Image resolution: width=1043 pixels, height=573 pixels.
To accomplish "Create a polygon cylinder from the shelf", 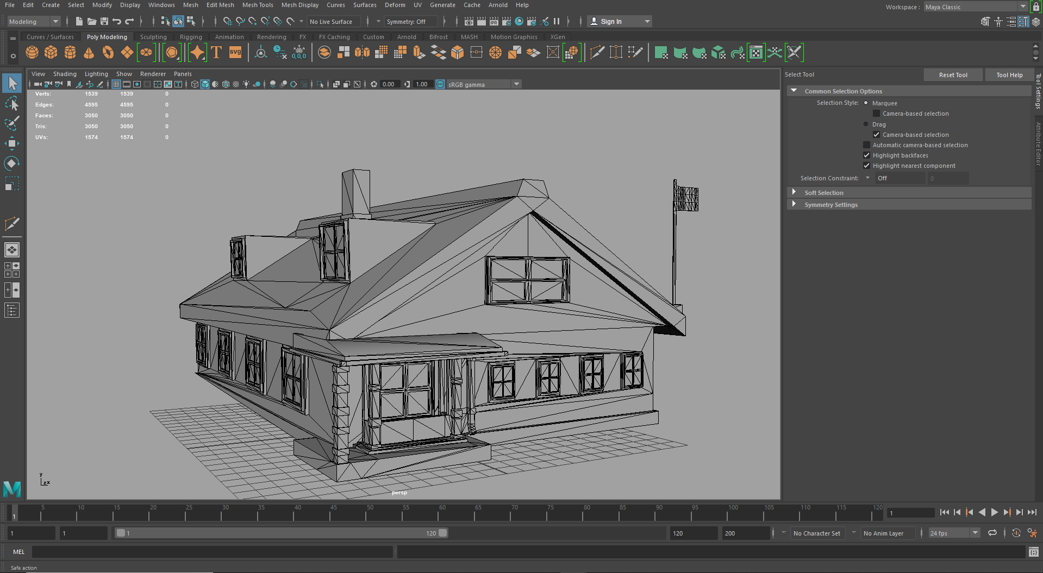I will click(70, 52).
